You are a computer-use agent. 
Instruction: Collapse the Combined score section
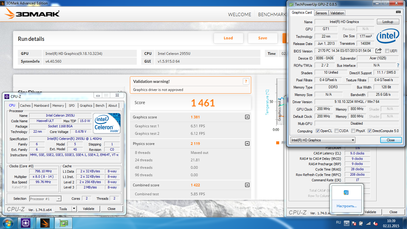[247, 185]
